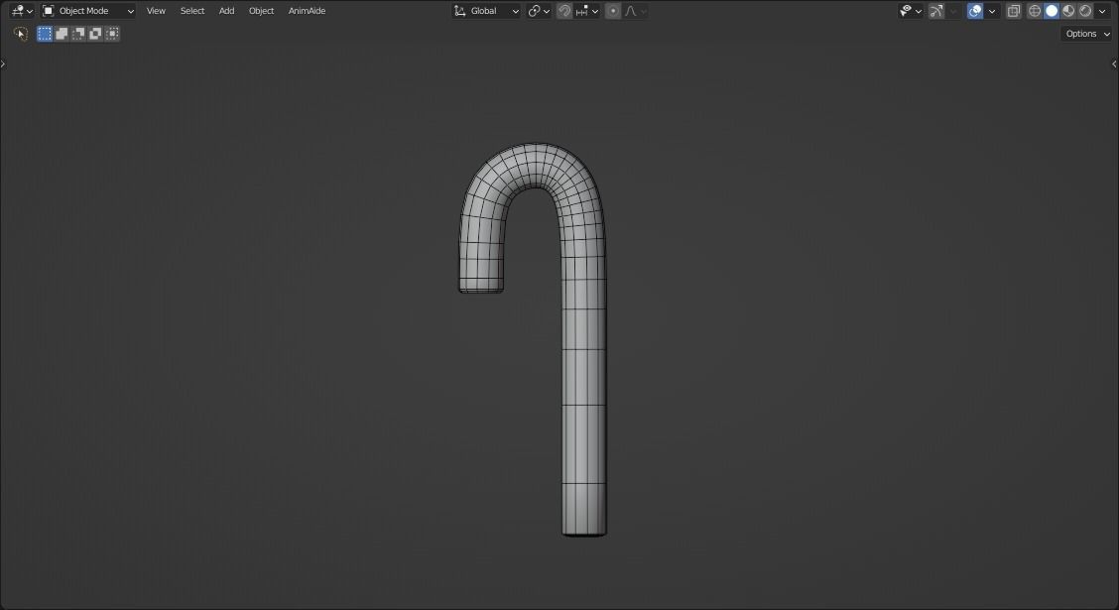Switch to Rendered shading

(1085, 11)
